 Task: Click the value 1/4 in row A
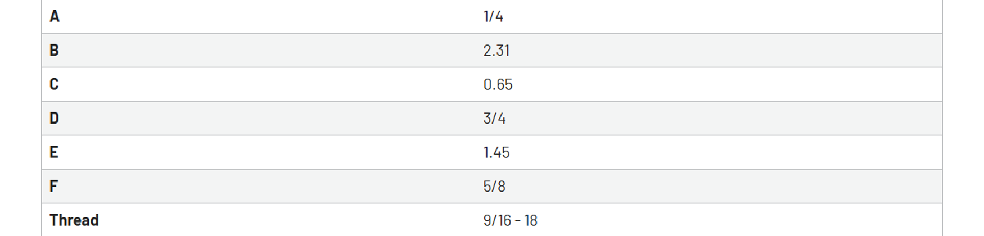point(493,16)
